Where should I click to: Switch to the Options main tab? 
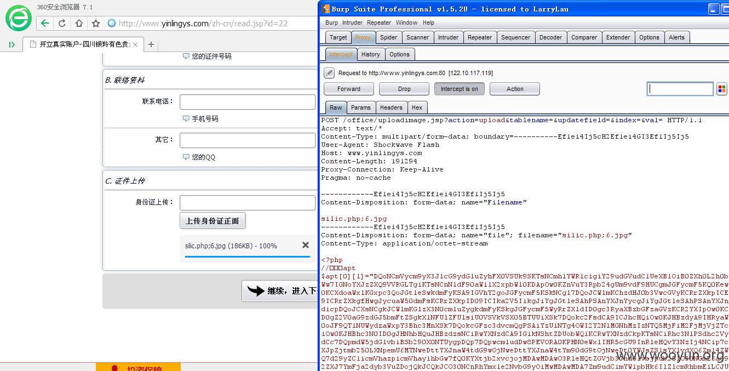[x=649, y=37]
